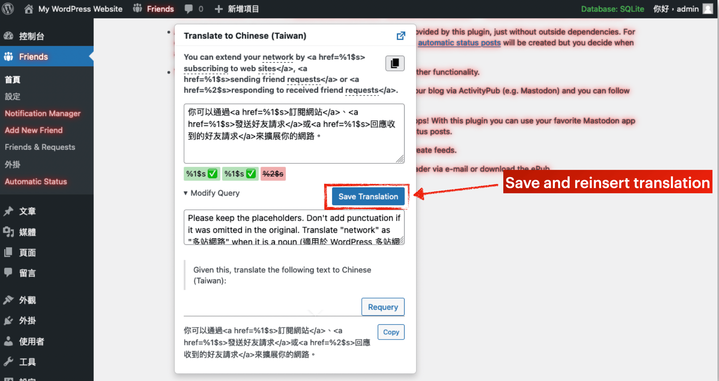Click the Friends plugin icon in sidebar
The height and width of the screenshot is (381, 719).
pos(9,56)
